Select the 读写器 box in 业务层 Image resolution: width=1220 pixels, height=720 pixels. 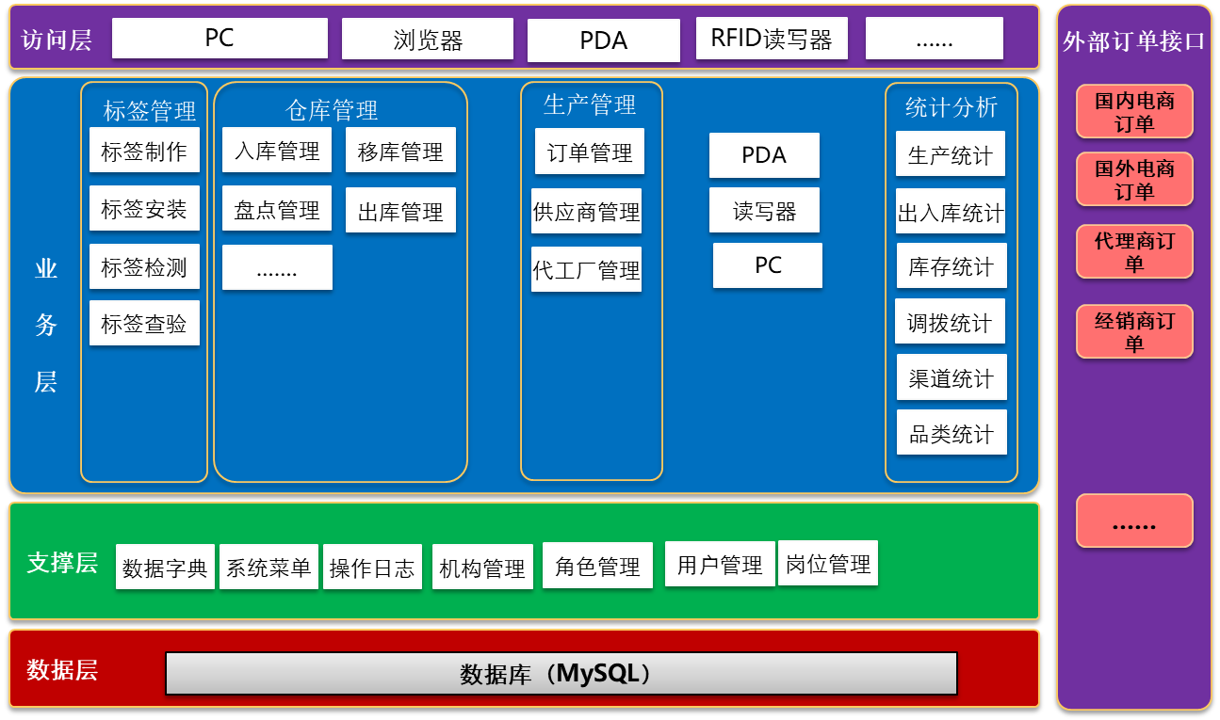pyautogui.click(x=764, y=210)
